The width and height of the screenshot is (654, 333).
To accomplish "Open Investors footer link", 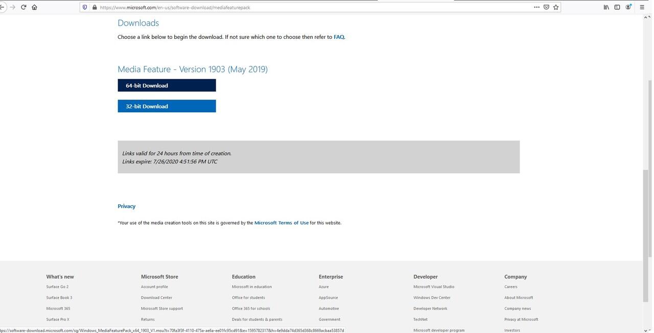I will pyautogui.click(x=512, y=330).
